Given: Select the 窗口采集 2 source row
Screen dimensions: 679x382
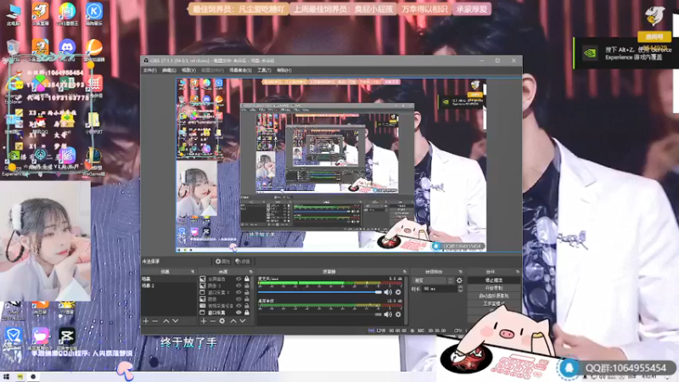Looking at the screenshot, I should [x=225, y=292].
